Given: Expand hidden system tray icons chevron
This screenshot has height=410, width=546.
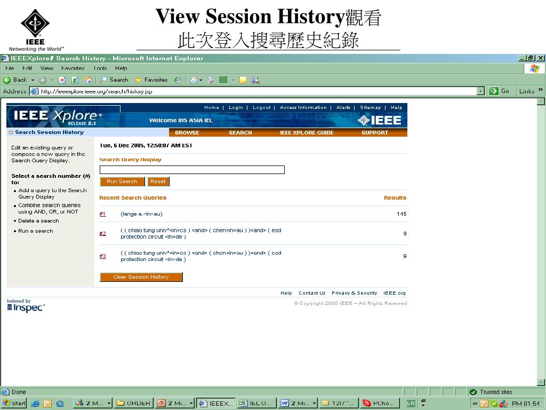Looking at the screenshot, I should [x=475, y=404].
